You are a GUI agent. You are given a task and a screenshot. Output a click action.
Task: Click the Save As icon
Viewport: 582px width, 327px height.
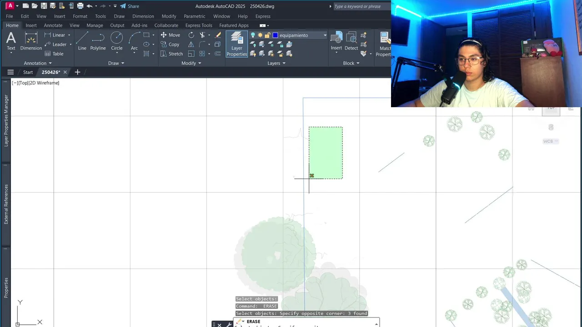coord(53,6)
